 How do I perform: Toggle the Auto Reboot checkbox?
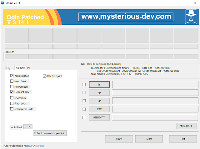click(x=12, y=76)
